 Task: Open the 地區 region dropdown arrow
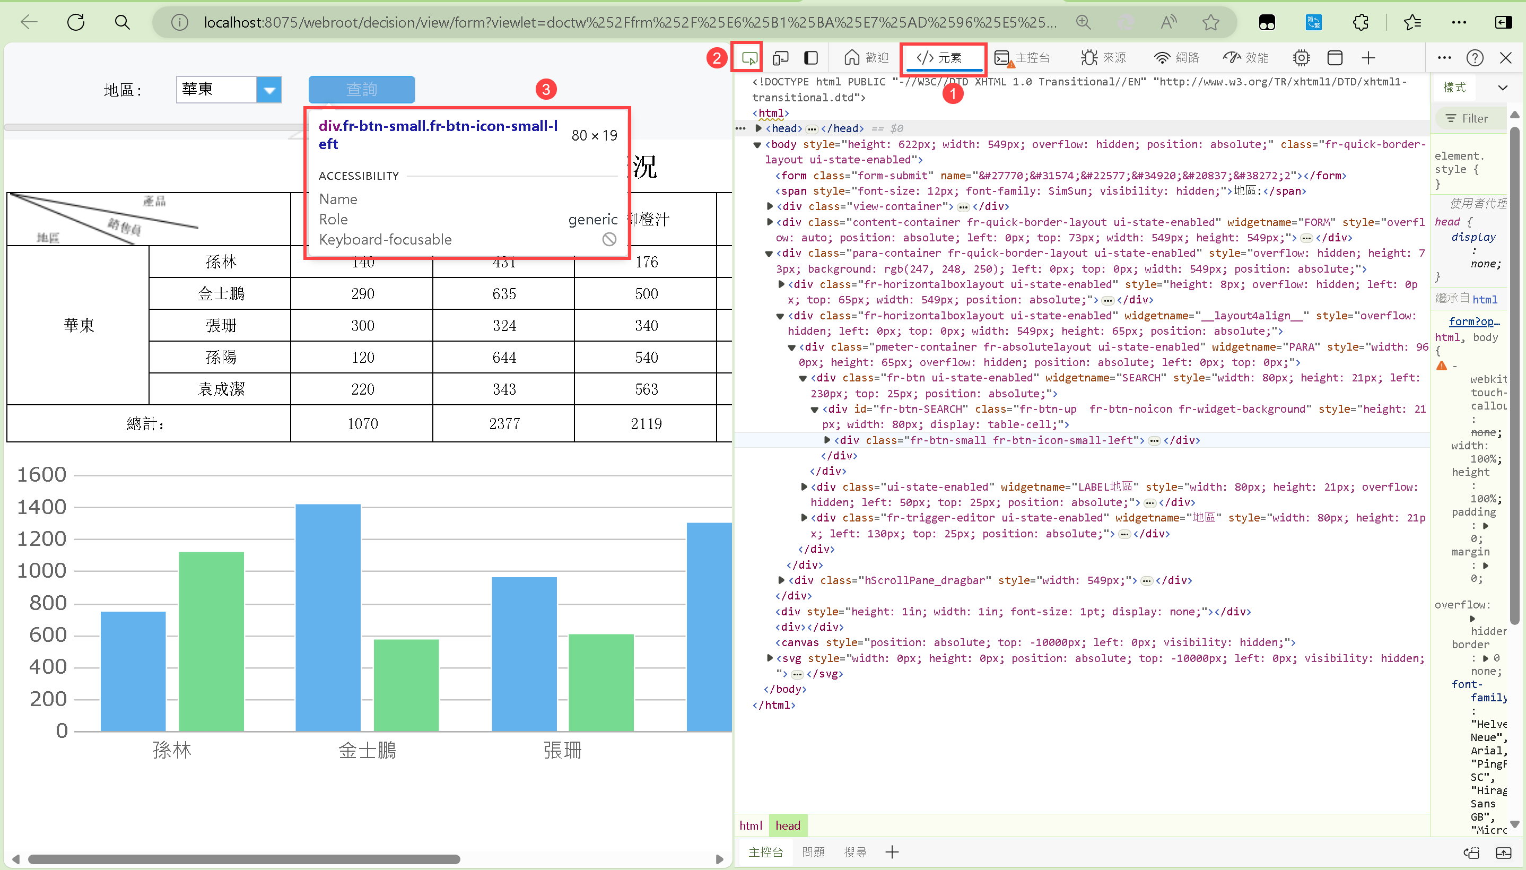coord(269,90)
